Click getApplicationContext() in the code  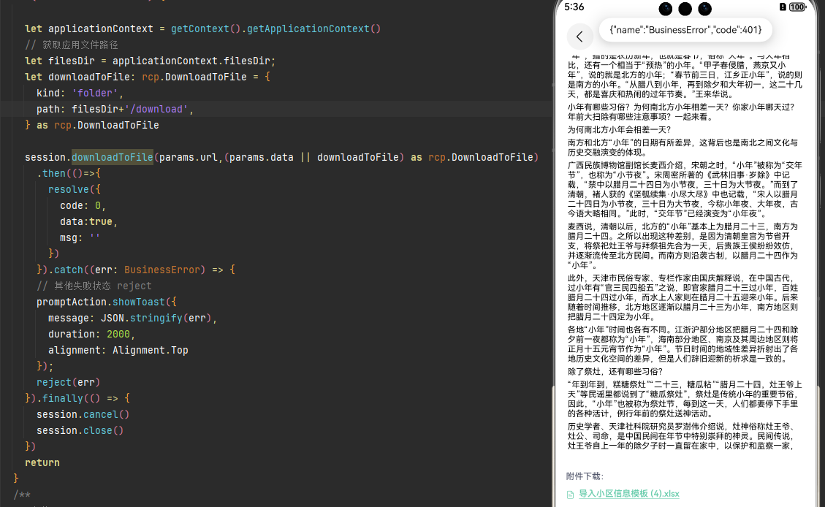coord(313,29)
